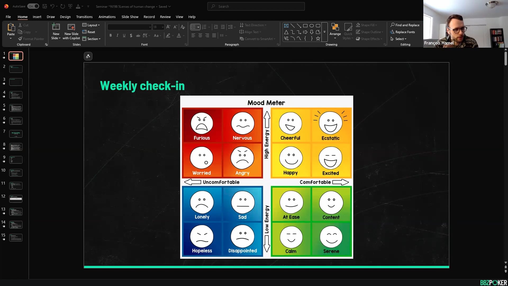
Task: Click the Replace Fonts button
Action: [x=403, y=32]
